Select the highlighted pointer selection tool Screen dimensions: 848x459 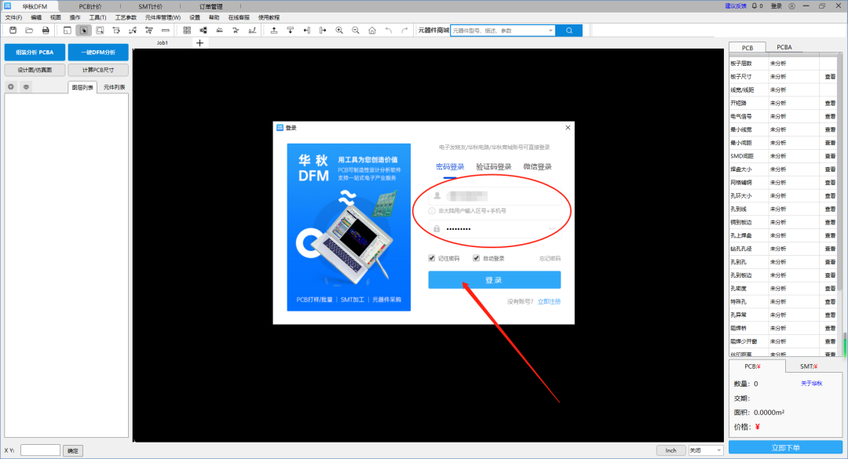tap(83, 31)
